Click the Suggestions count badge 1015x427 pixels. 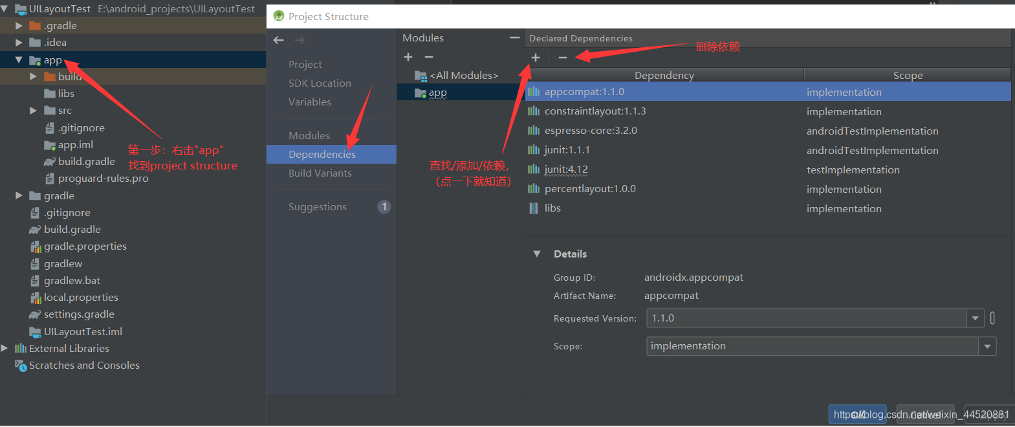tap(384, 207)
